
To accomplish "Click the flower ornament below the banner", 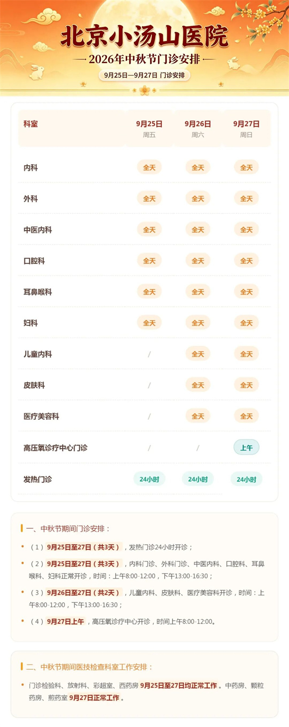I will [x=144, y=90].
